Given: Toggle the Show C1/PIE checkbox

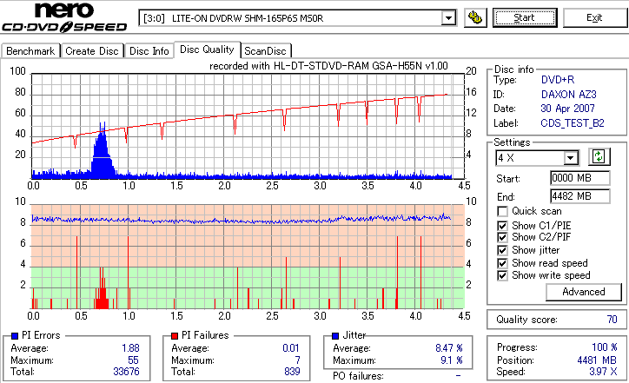Looking at the screenshot, I should [502, 226].
